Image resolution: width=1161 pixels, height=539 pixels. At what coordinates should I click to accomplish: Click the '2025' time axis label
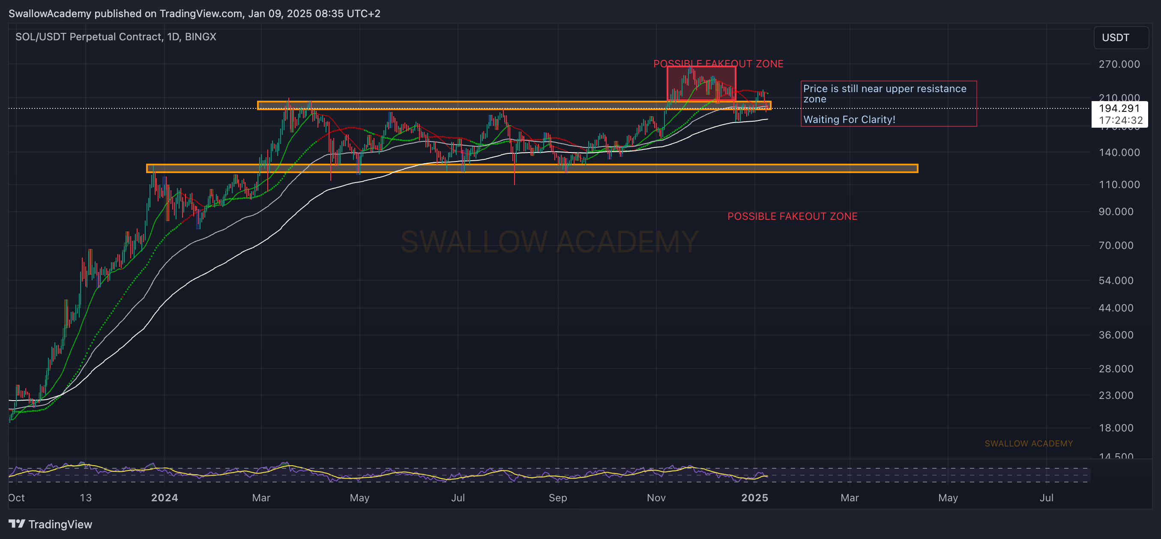(755, 497)
